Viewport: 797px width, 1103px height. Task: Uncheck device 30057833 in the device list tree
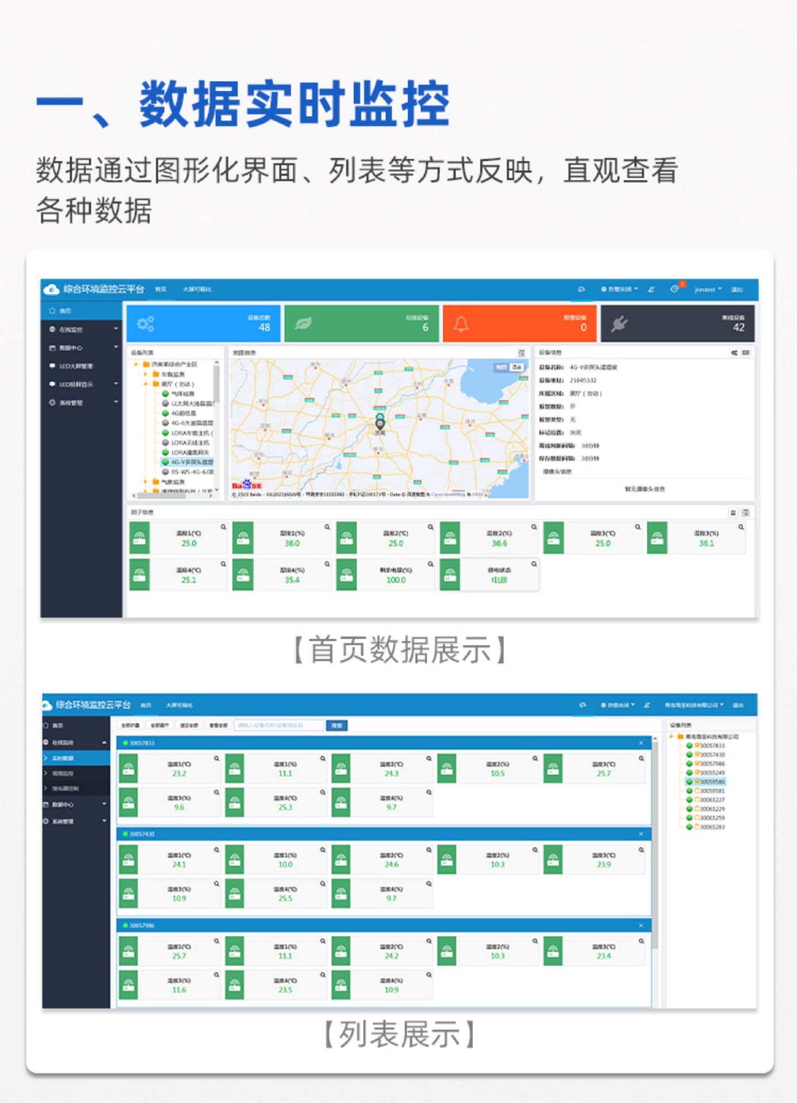(x=698, y=746)
